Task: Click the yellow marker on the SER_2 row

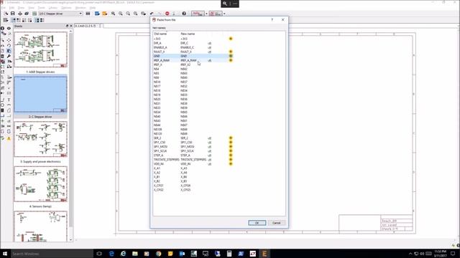Action: (x=231, y=138)
